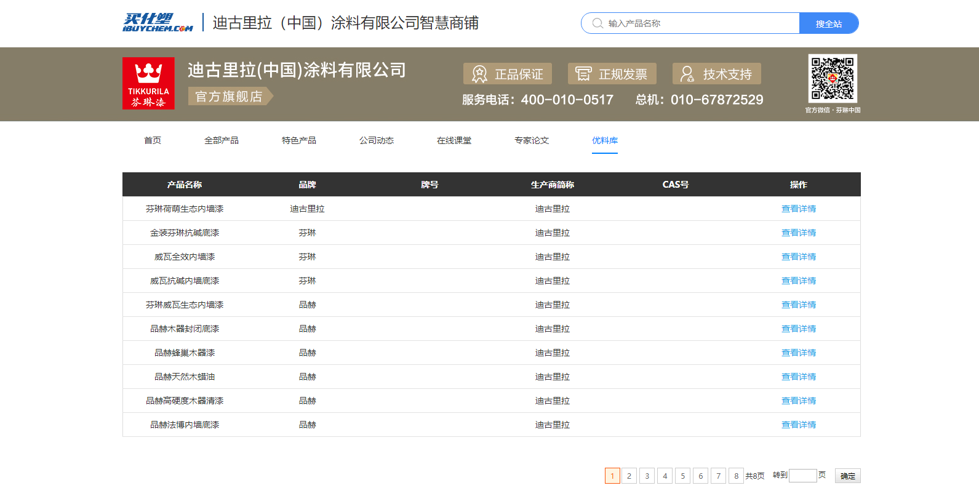Click the 正规发票 invoice icon
The height and width of the screenshot is (496, 979).
click(583, 74)
